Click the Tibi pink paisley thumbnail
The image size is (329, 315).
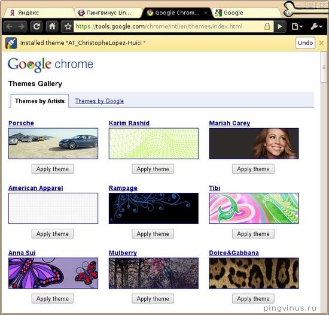click(254, 208)
